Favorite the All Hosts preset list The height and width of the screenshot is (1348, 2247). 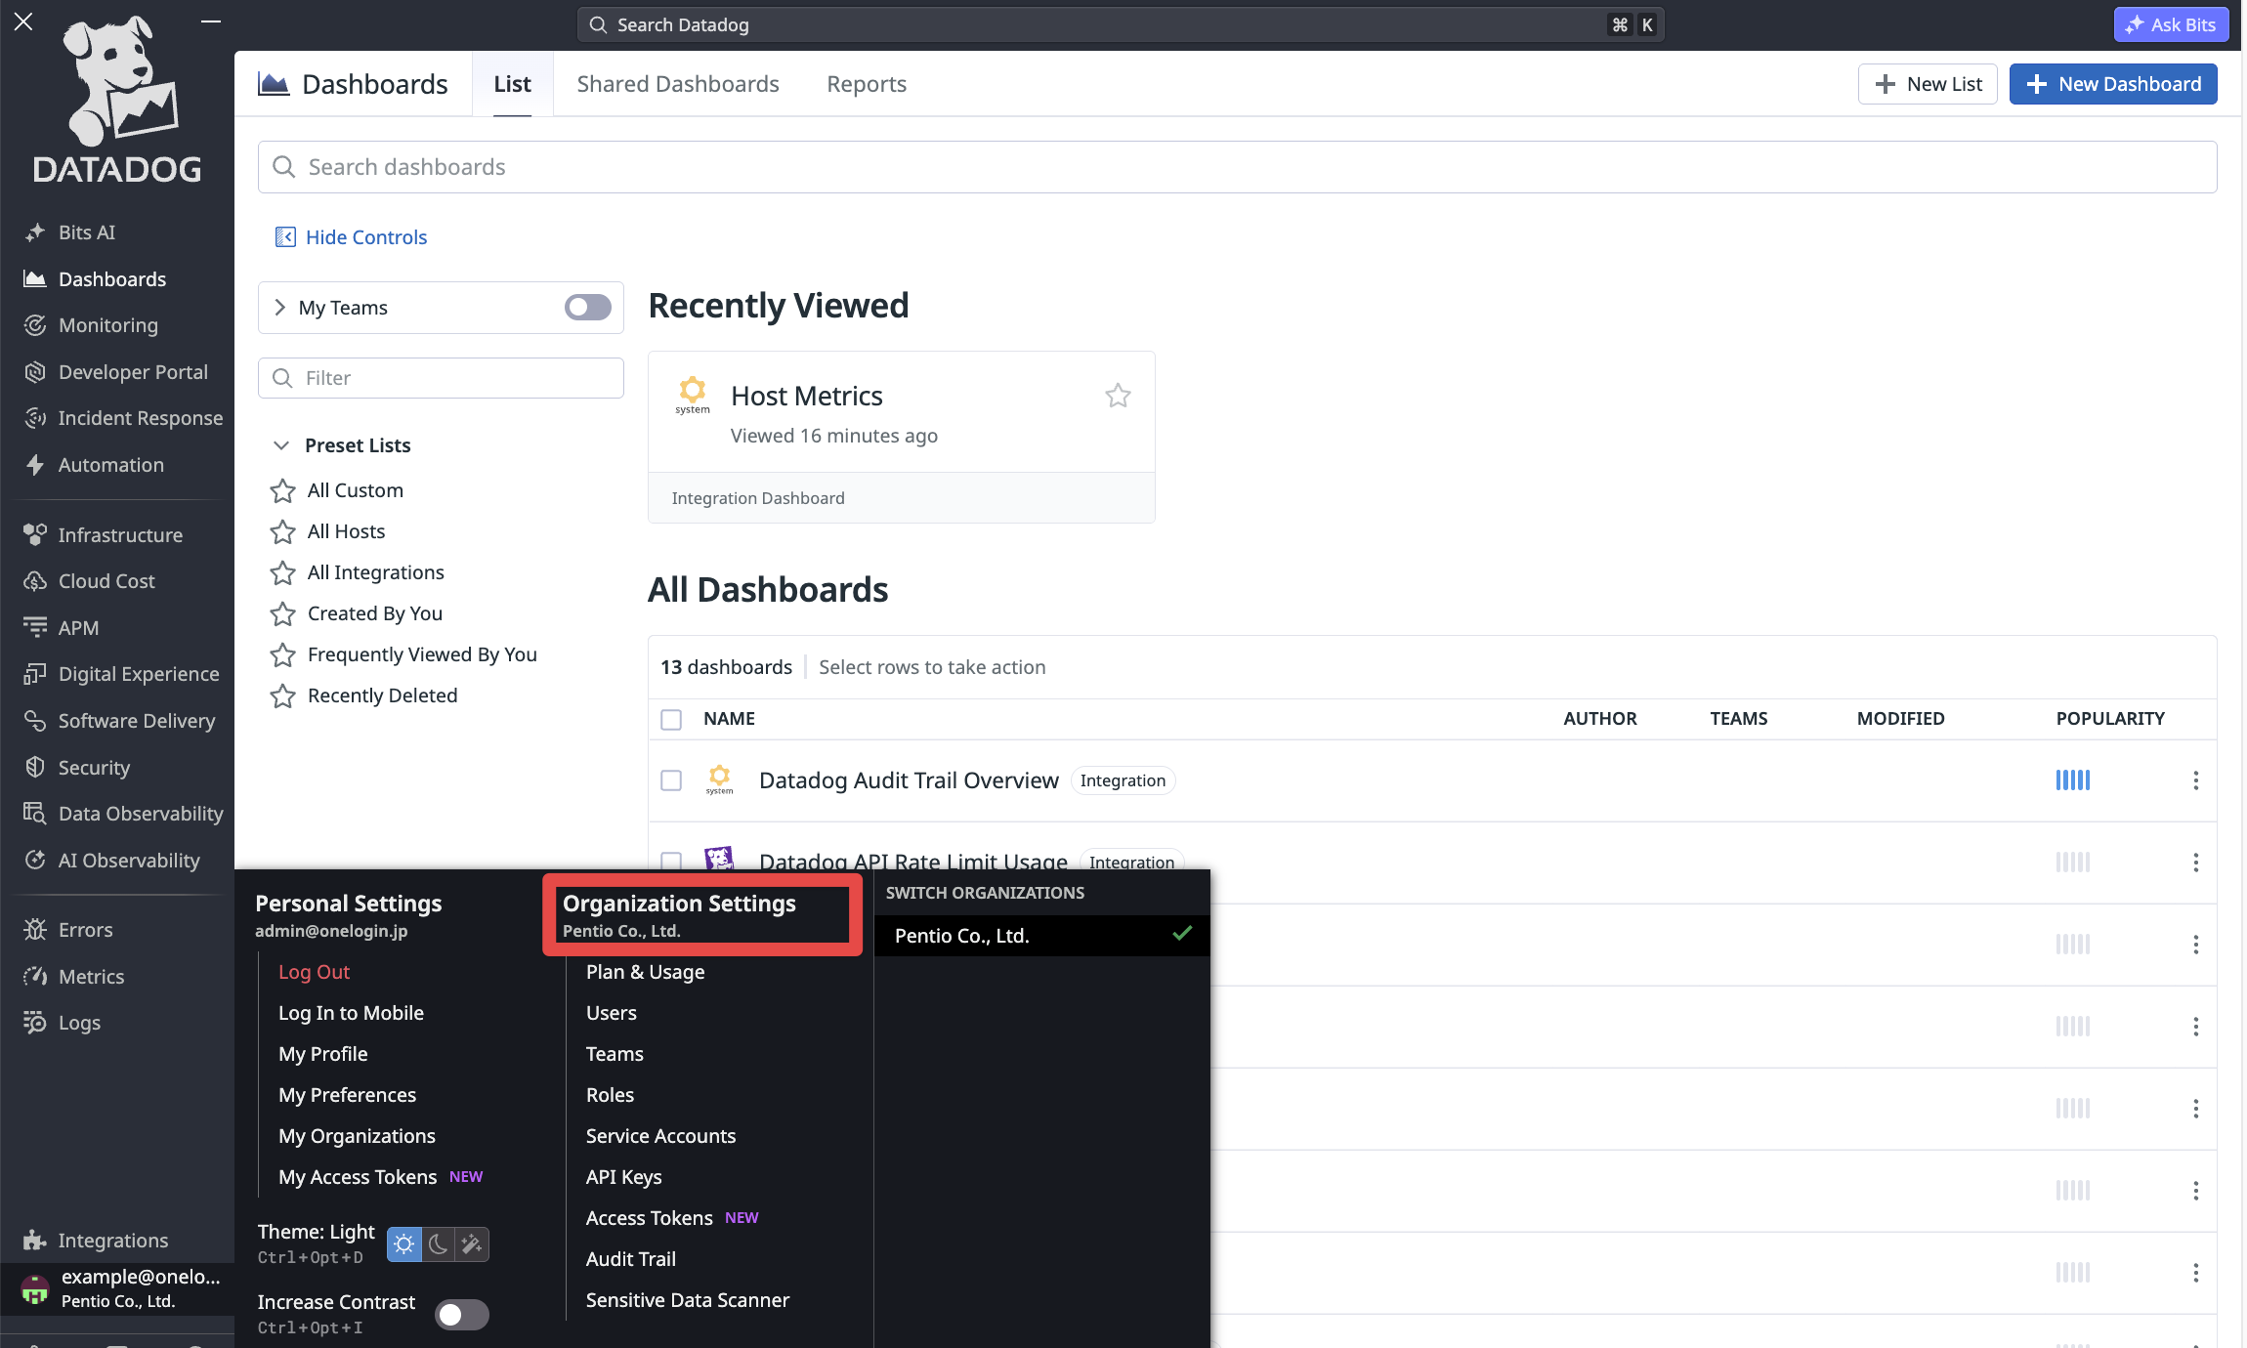282,531
